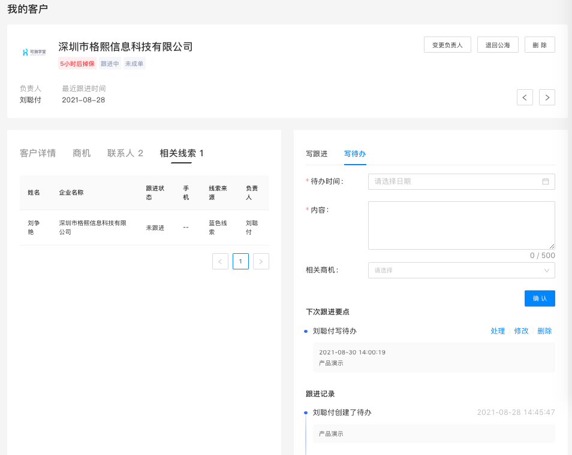Go to previous customer arrow
The height and width of the screenshot is (455, 572).
click(525, 97)
